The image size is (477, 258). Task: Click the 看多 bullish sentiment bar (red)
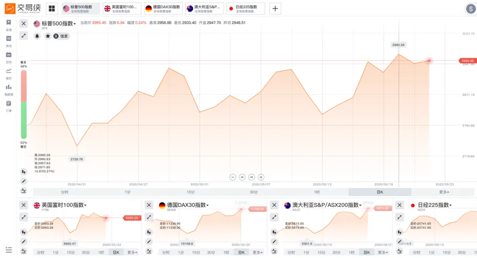click(x=24, y=86)
